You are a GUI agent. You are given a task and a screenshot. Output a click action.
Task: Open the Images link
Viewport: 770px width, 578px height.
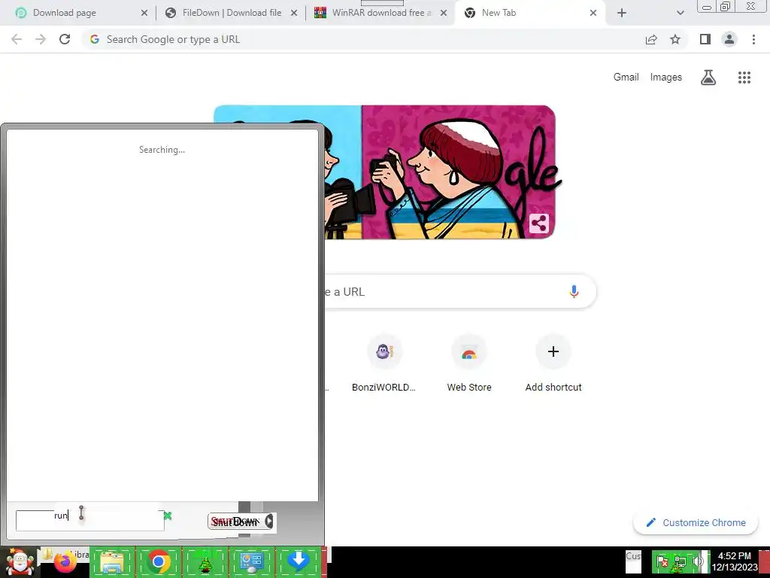click(666, 78)
